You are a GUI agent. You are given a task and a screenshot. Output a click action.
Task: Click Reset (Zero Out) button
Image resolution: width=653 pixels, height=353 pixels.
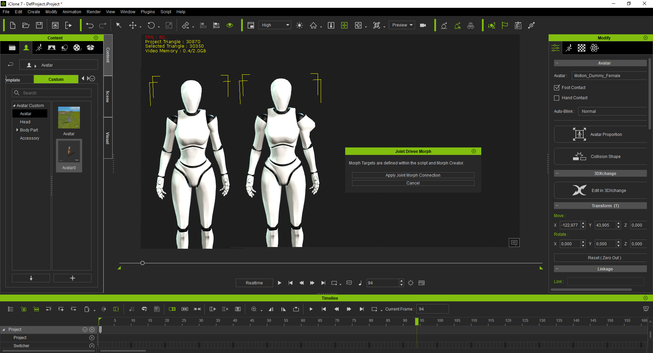[x=601, y=258]
